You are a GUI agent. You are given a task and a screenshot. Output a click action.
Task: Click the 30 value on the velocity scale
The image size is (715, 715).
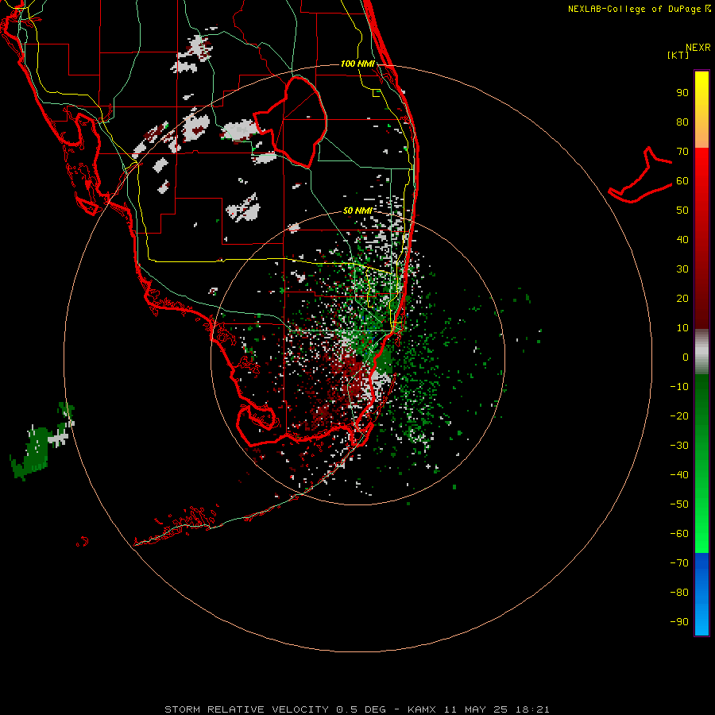pos(682,269)
